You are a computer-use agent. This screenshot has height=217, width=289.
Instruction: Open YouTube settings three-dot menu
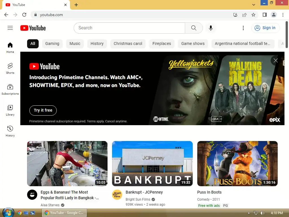243,28
